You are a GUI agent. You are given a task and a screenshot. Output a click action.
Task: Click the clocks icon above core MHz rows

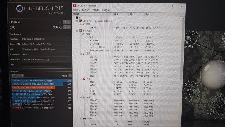(84, 97)
